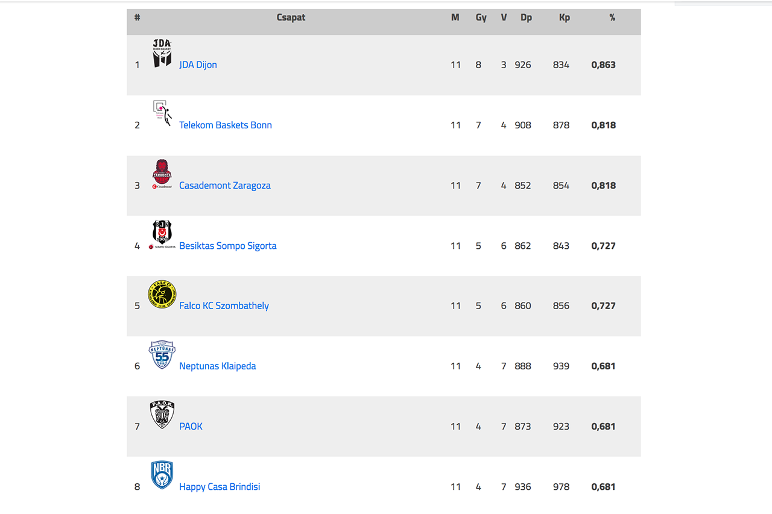Screen dimensions: 772x514
Task: Open the PAOK team link
Action: (x=191, y=427)
